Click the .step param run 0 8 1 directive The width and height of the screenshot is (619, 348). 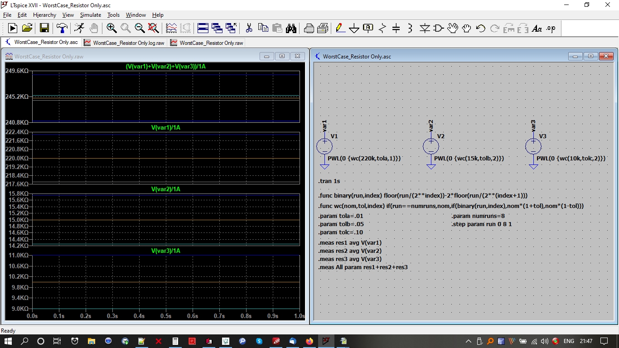(482, 224)
